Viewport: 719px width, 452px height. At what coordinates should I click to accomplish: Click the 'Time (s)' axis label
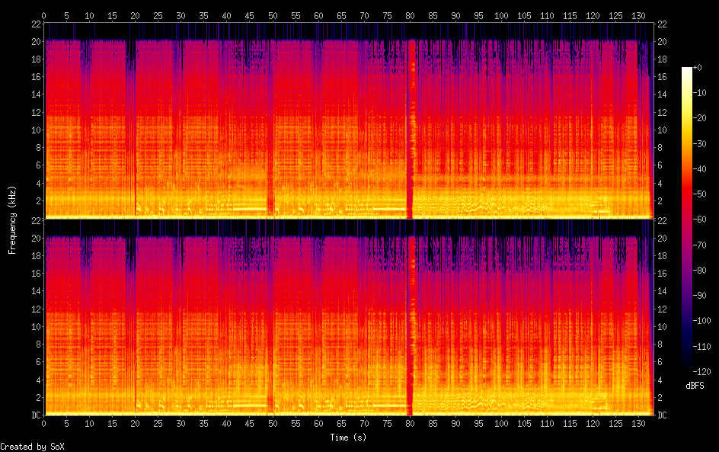click(x=350, y=438)
